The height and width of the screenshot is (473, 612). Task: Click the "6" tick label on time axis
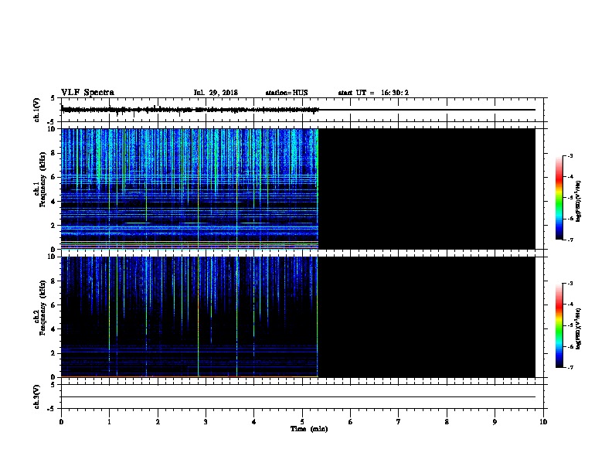click(x=350, y=422)
